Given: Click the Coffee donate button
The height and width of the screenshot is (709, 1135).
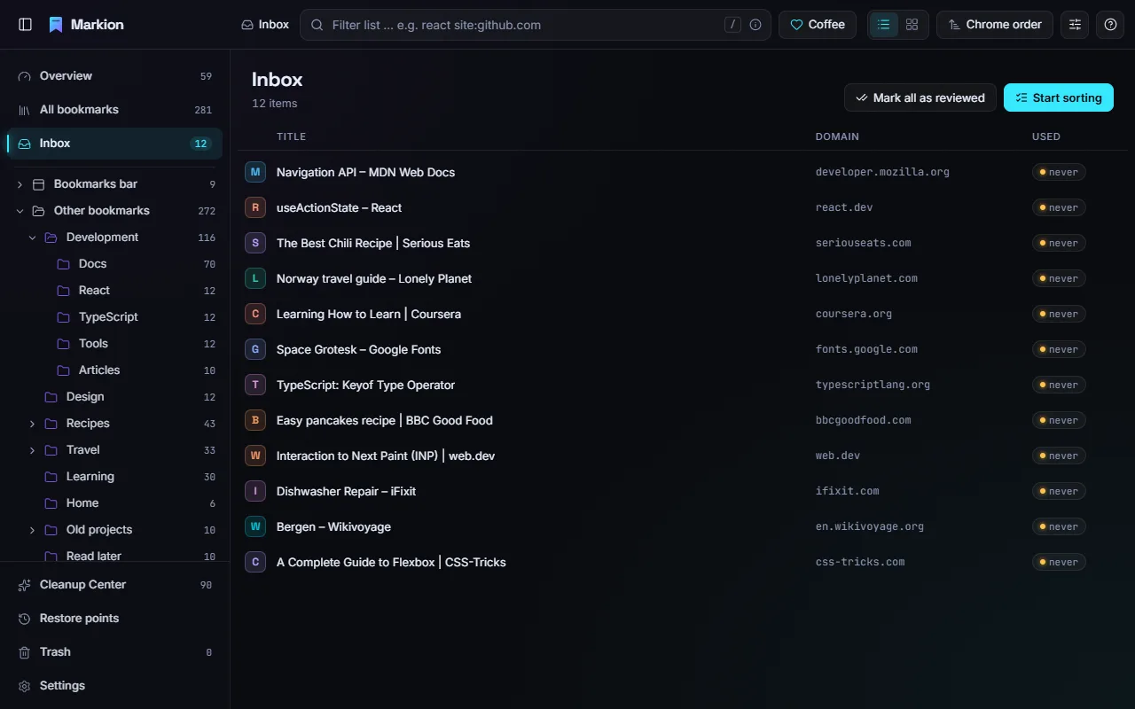Looking at the screenshot, I should [x=818, y=25].
